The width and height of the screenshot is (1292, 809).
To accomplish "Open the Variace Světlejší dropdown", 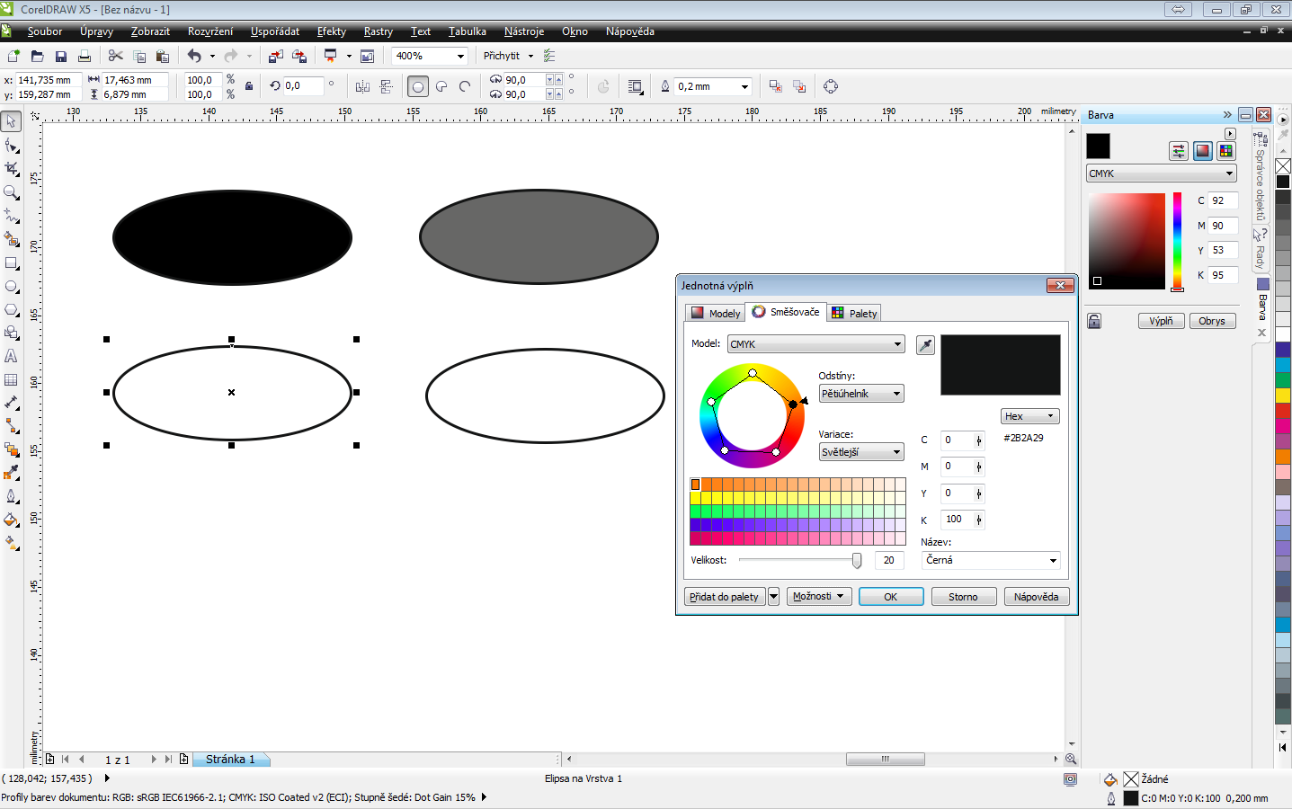I will [x=861, y=452].
